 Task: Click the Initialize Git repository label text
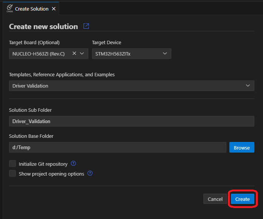tap(43, 164)
